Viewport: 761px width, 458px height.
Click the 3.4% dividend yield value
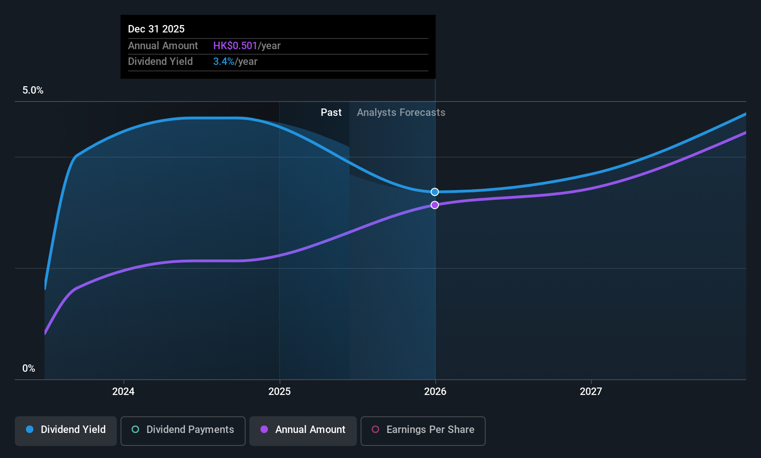coord(224,62)
